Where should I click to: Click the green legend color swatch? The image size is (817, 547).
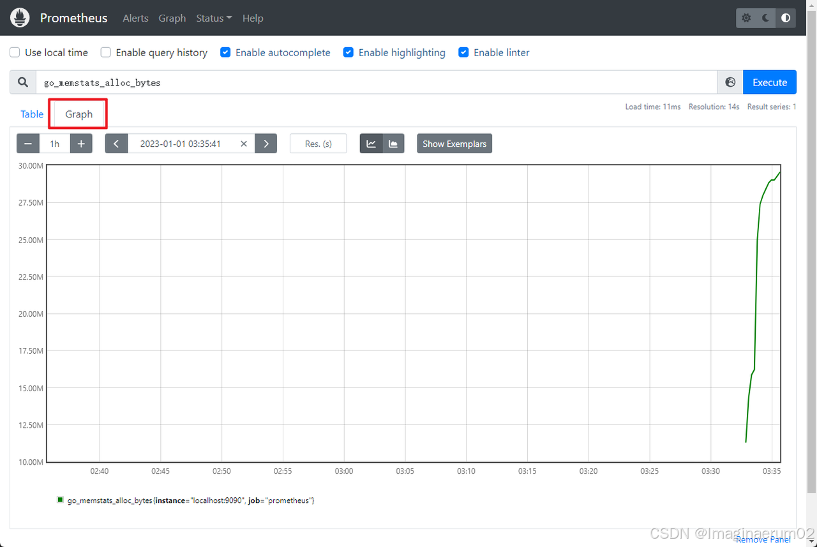60,500
